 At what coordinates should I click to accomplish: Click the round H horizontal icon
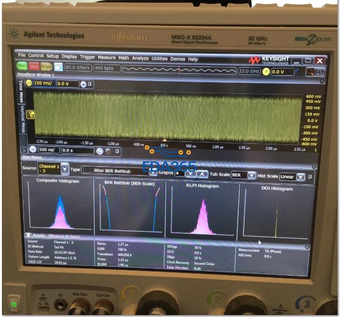click(33, 149)
